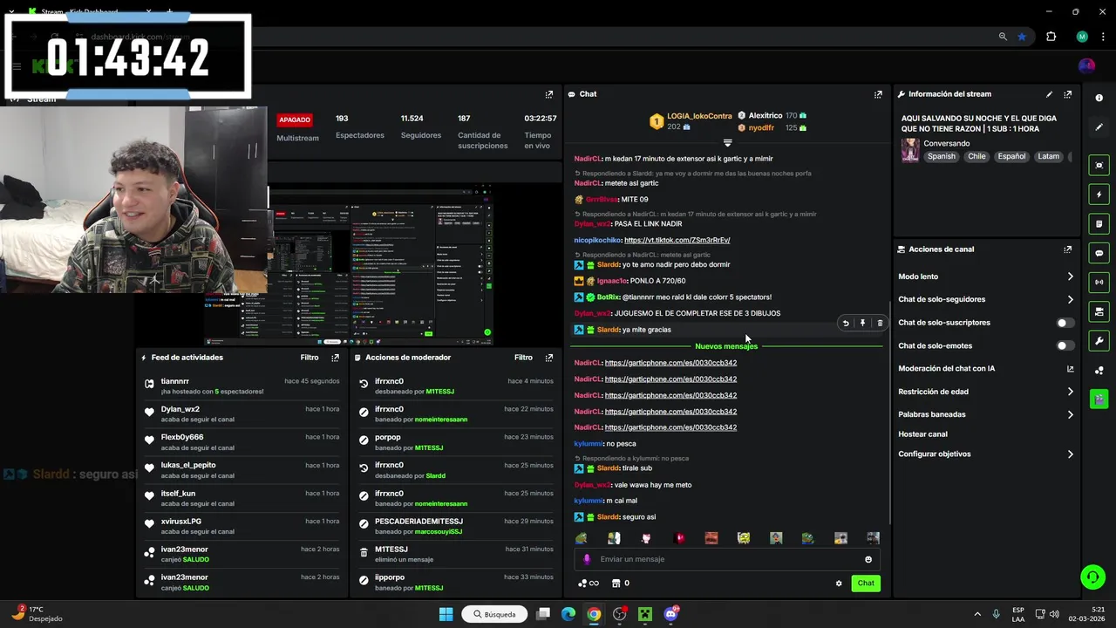This screenshot has width=1116, height=628.
Task: Click the Spanish stream tag
Action: (942, 157)
